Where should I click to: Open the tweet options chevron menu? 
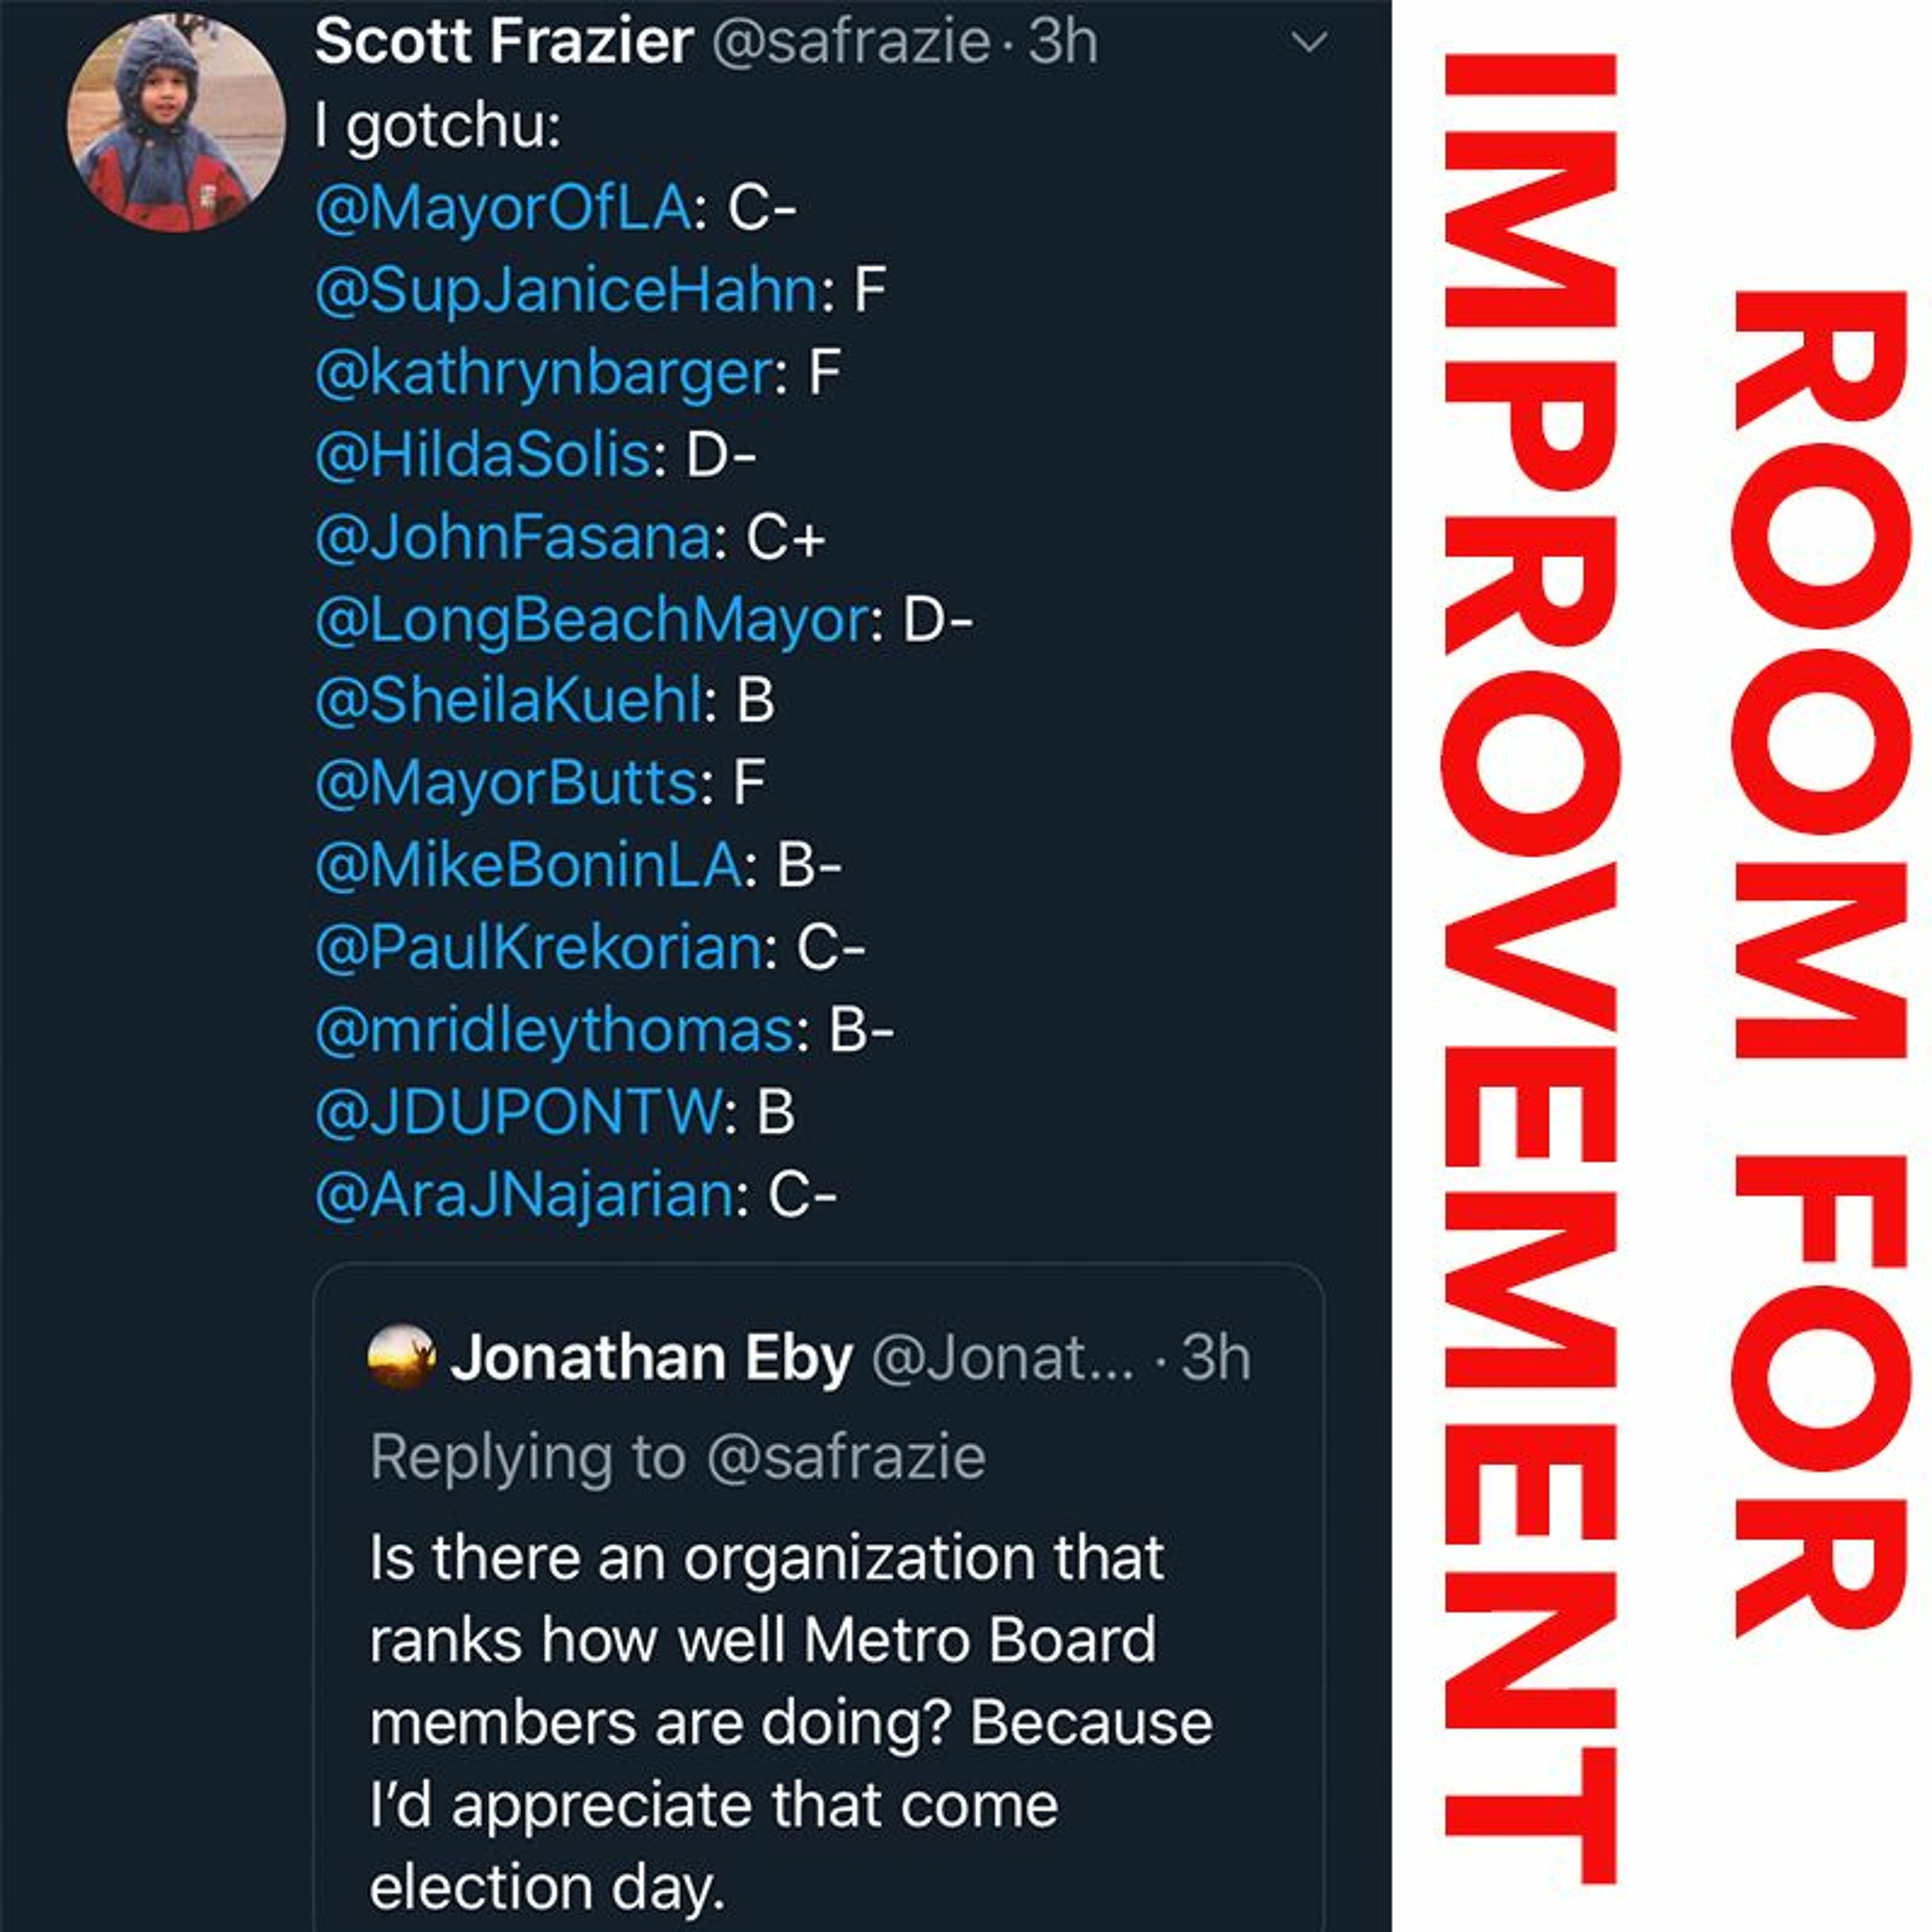coord(1309,42)
